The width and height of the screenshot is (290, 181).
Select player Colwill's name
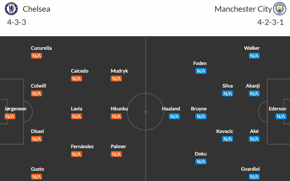pos(38,86)
